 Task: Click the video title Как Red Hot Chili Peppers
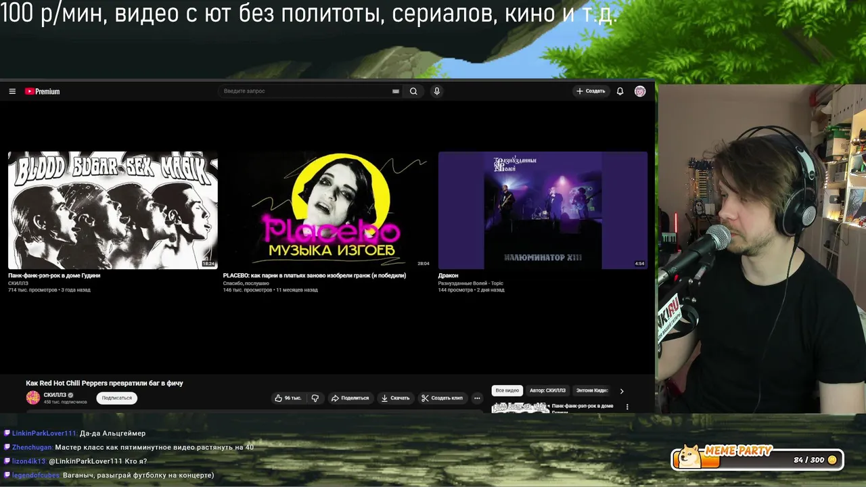click(104, 383)
